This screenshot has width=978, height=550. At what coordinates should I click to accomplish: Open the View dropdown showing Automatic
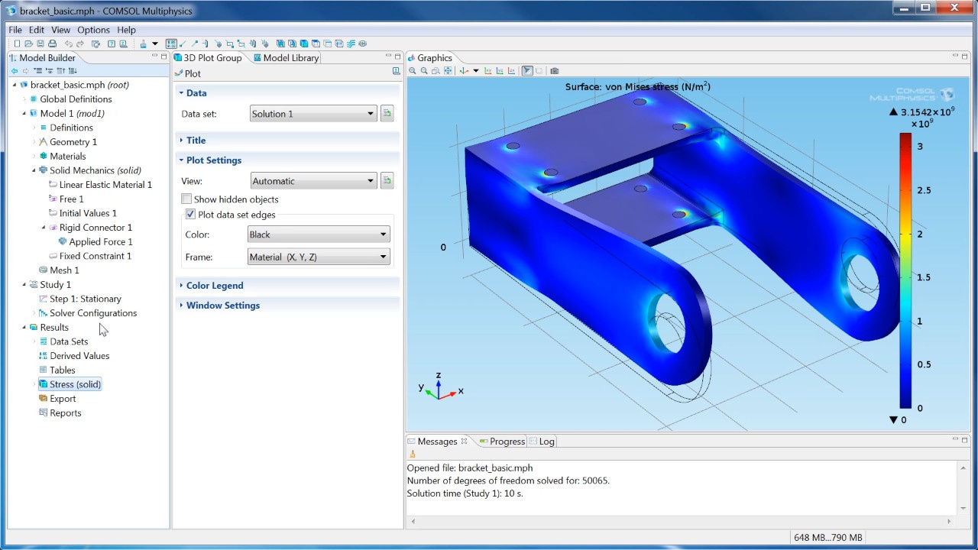click(x=313, y=181)
